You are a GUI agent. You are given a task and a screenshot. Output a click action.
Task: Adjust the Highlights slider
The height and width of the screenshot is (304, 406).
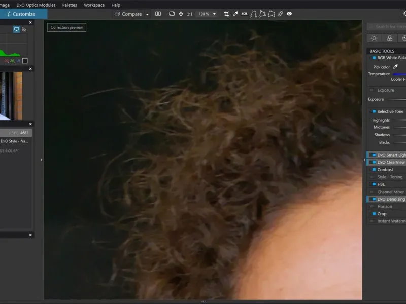[399, 120]
